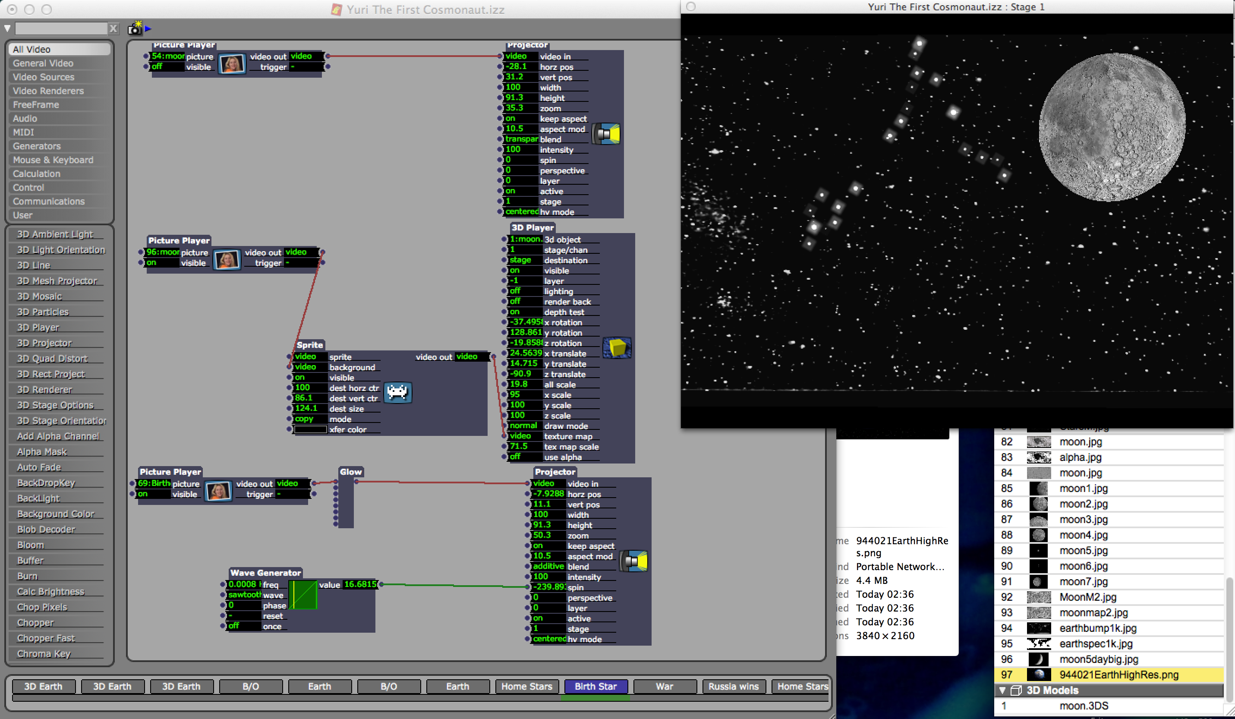
Task: Select the FreeFrame category
Action: pos(59,104)
